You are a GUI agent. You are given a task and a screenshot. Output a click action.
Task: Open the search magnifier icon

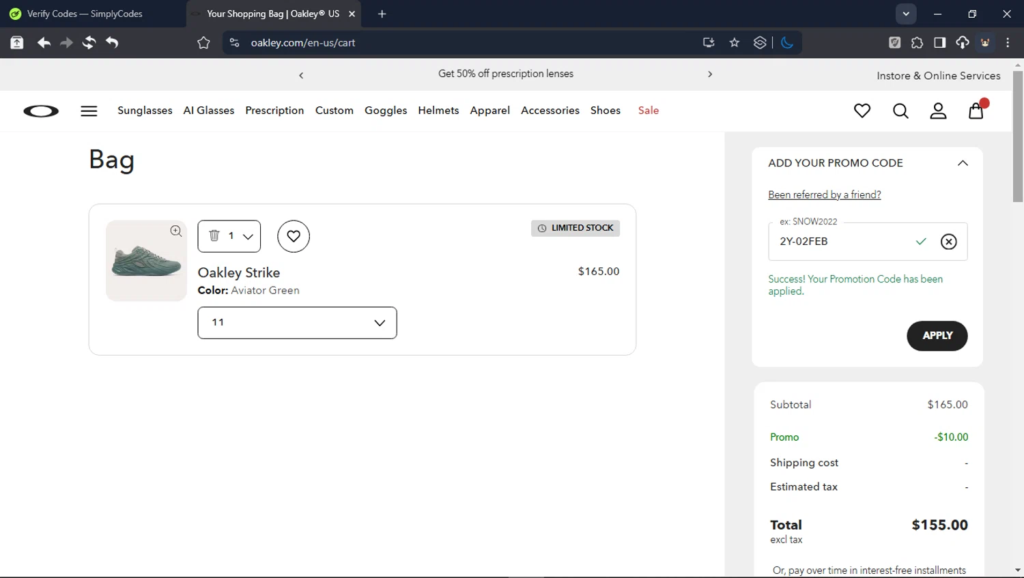900,111
